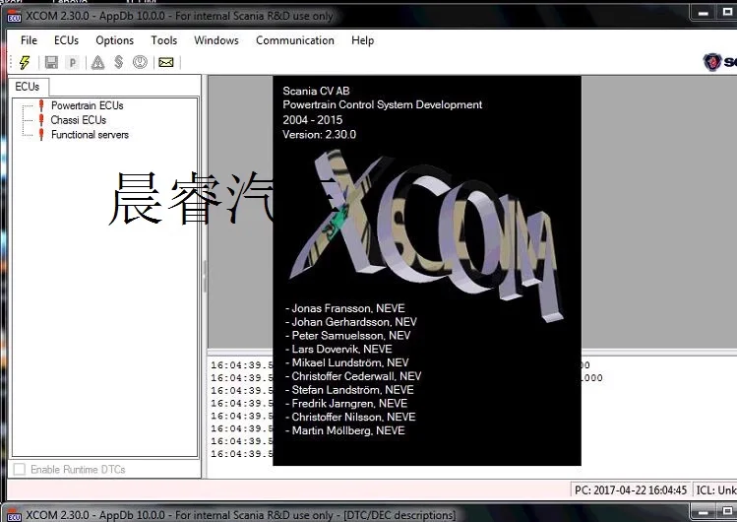Image resolution: width=737 pixels, height=522 pixels.
Task: Enable Runtime DTCs checkbox
Action: pyautogui.click(x=20, y=469)
